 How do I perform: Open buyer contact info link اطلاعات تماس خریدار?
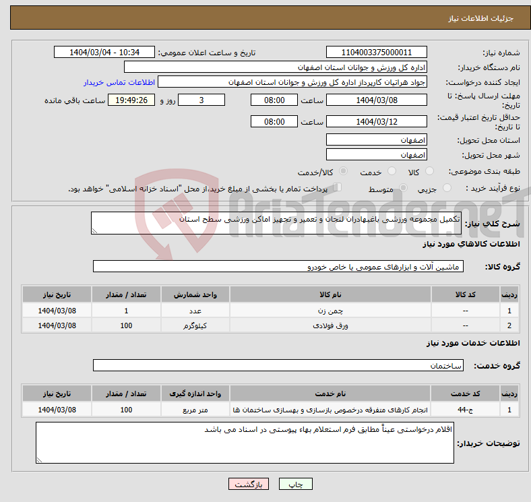tap(119, 82)
